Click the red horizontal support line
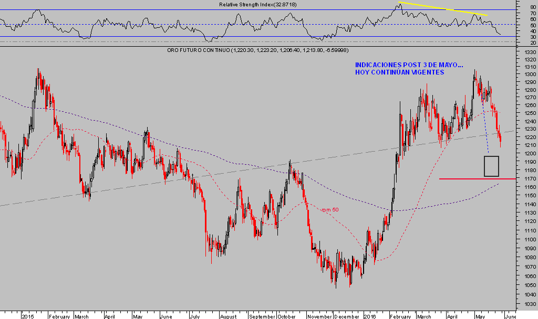Viewport: 538px width, 319px height. pos(473,179)
